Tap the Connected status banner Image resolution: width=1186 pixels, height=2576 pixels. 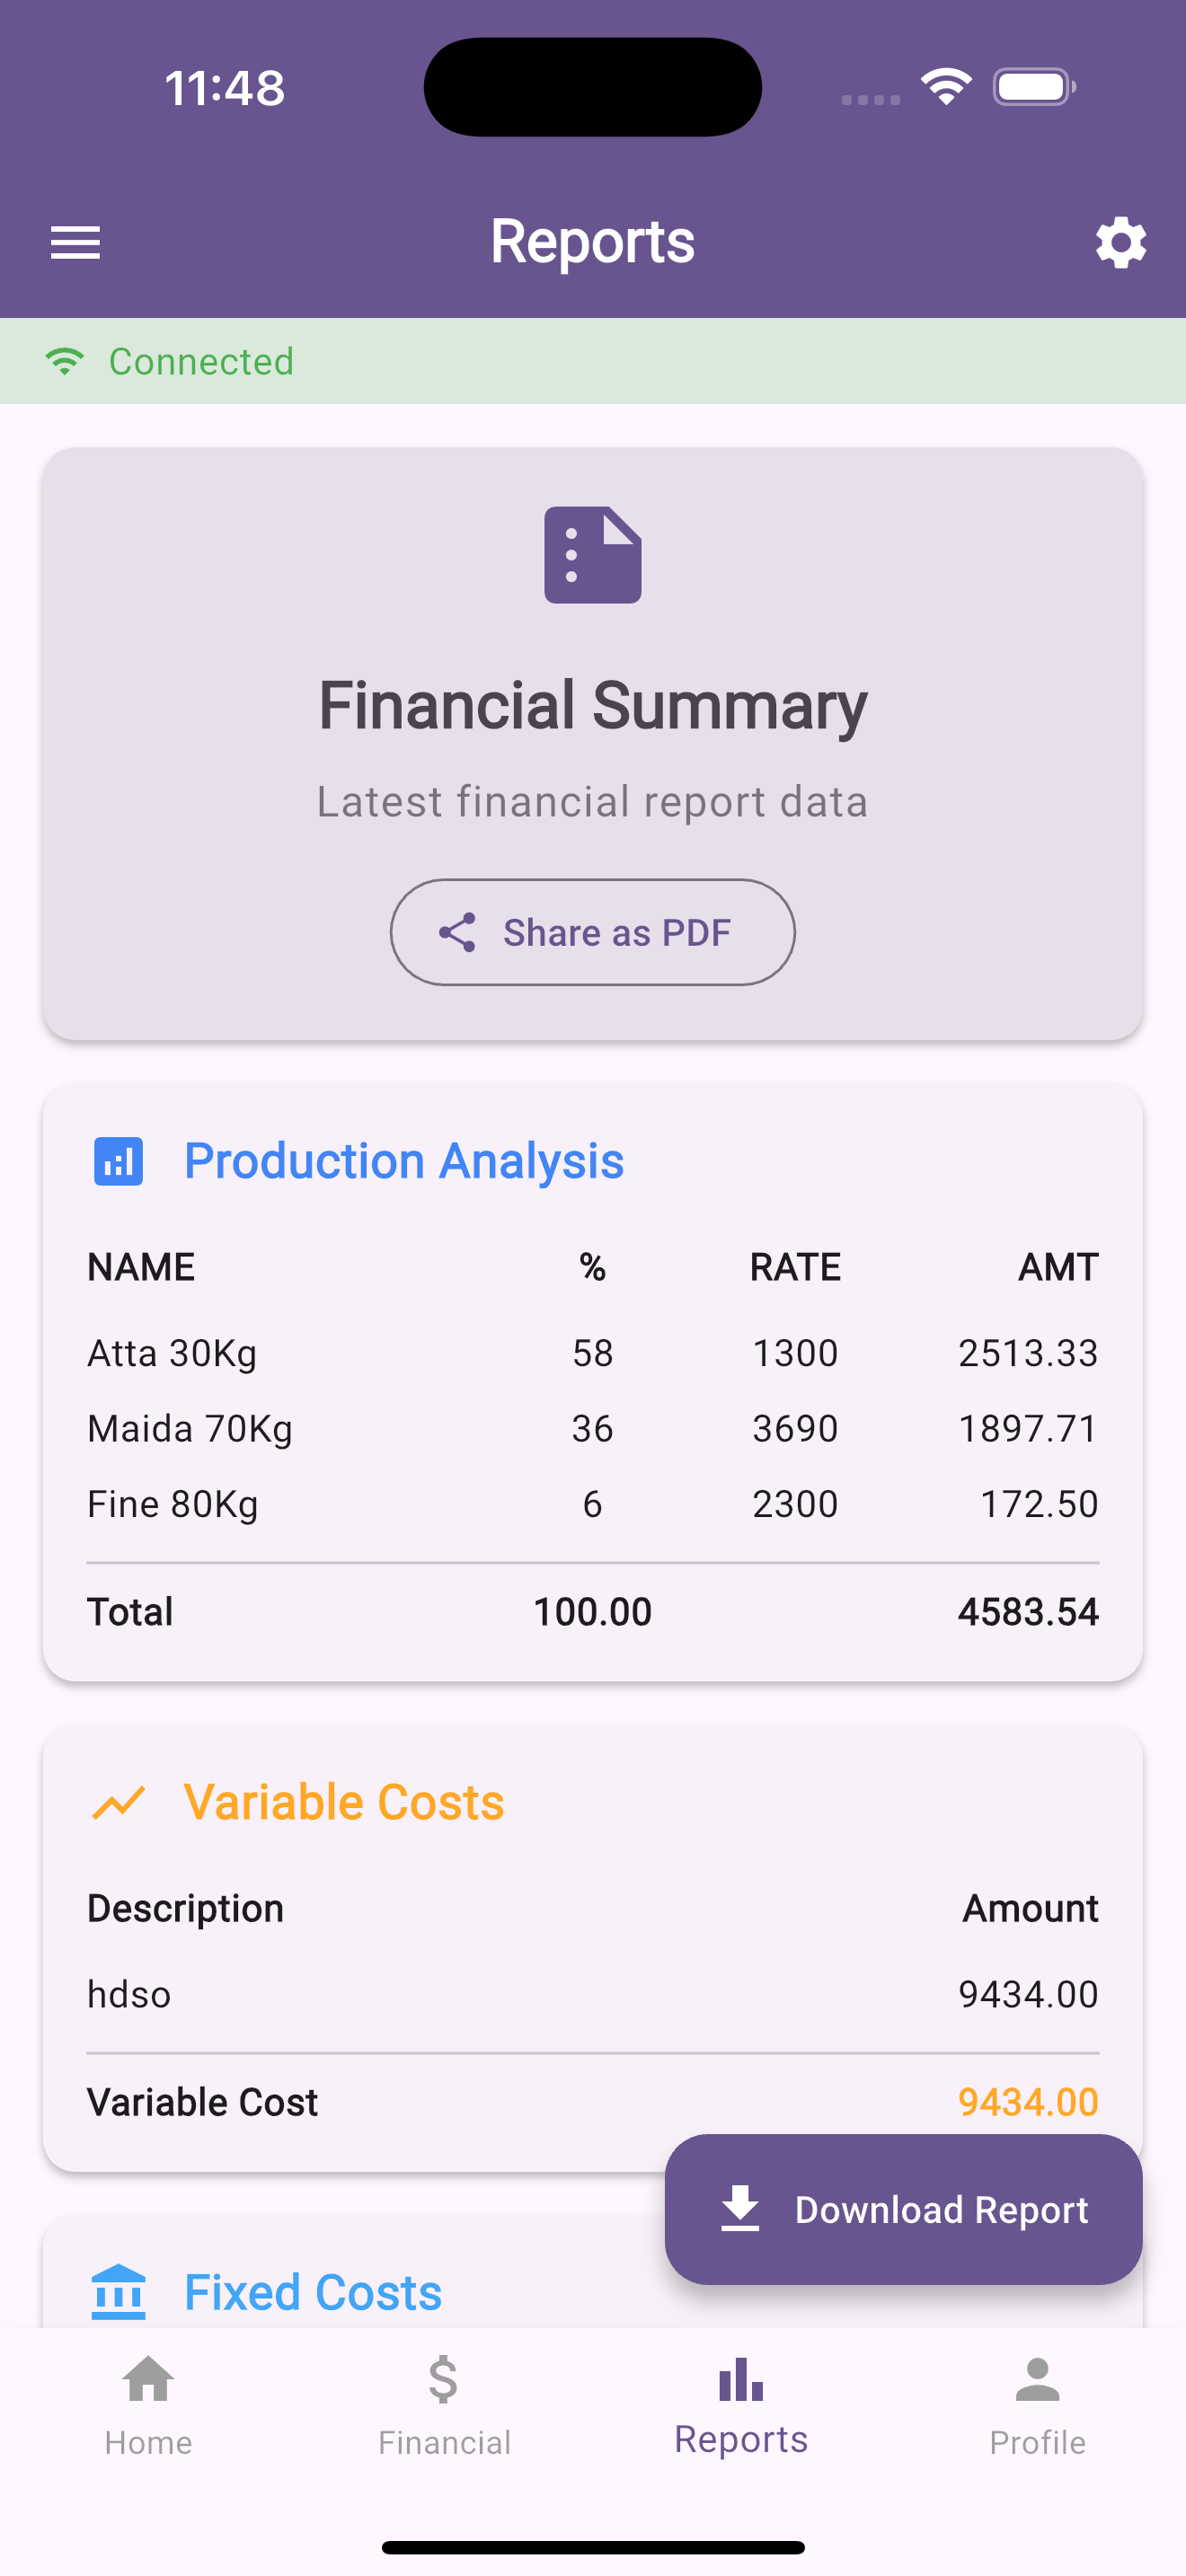point(593,362)
